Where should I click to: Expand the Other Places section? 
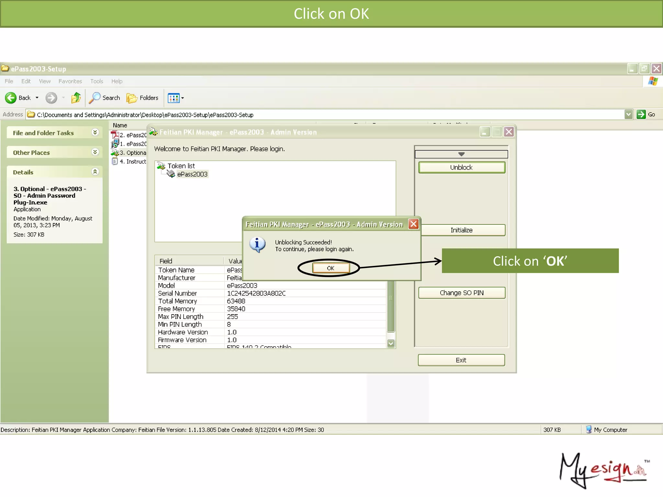[x=95, y=152]
